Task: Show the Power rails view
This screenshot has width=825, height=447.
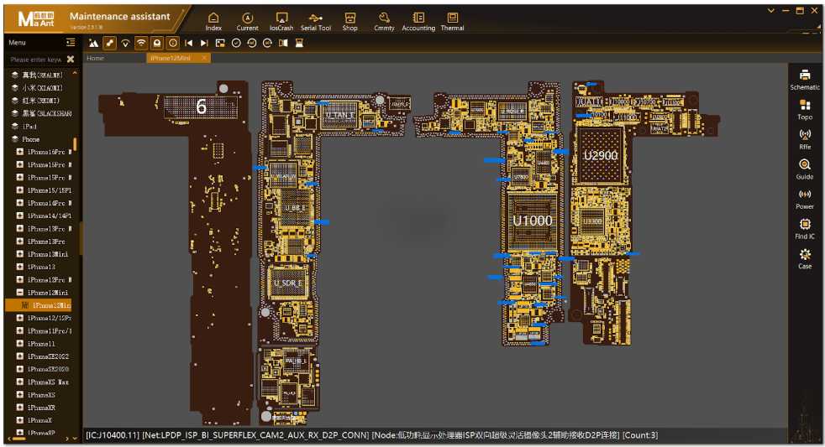Action: (x=805, y=200)
